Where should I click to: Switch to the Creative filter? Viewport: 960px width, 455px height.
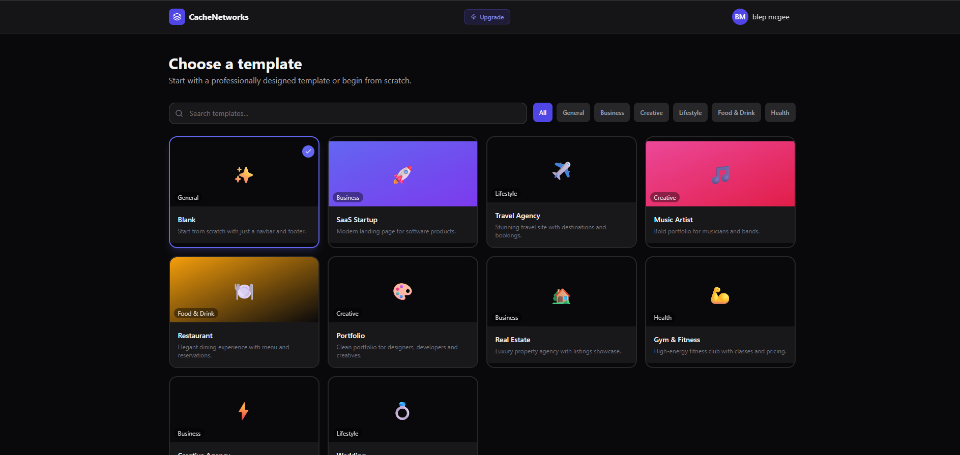(651, 113)
